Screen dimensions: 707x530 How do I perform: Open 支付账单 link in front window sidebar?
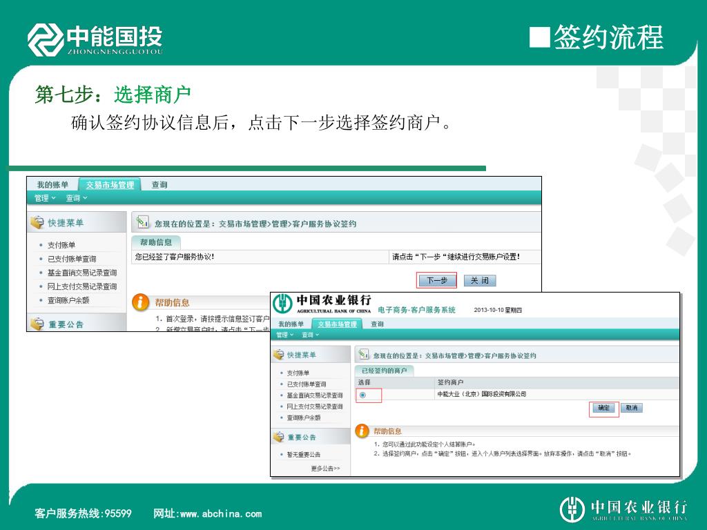pos(298,373)
